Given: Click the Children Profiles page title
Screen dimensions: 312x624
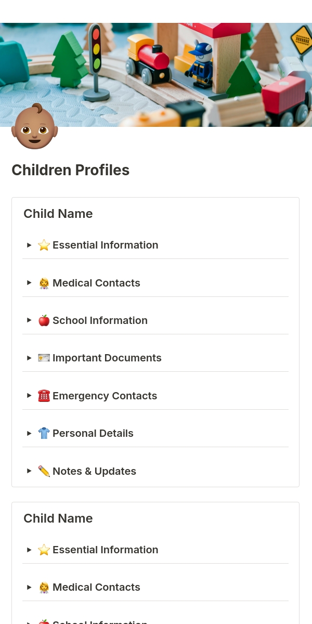Looking at the screenshot, I should [71, 170].
